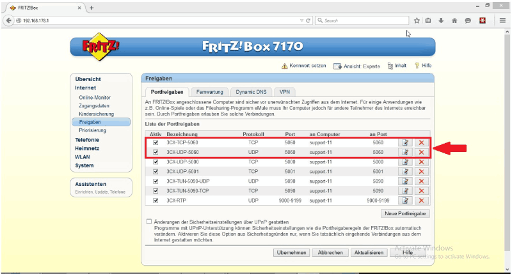Edit the 3CX-UDP-5060 rule
This screenshot has height=274, width=512.
point(405,152)
